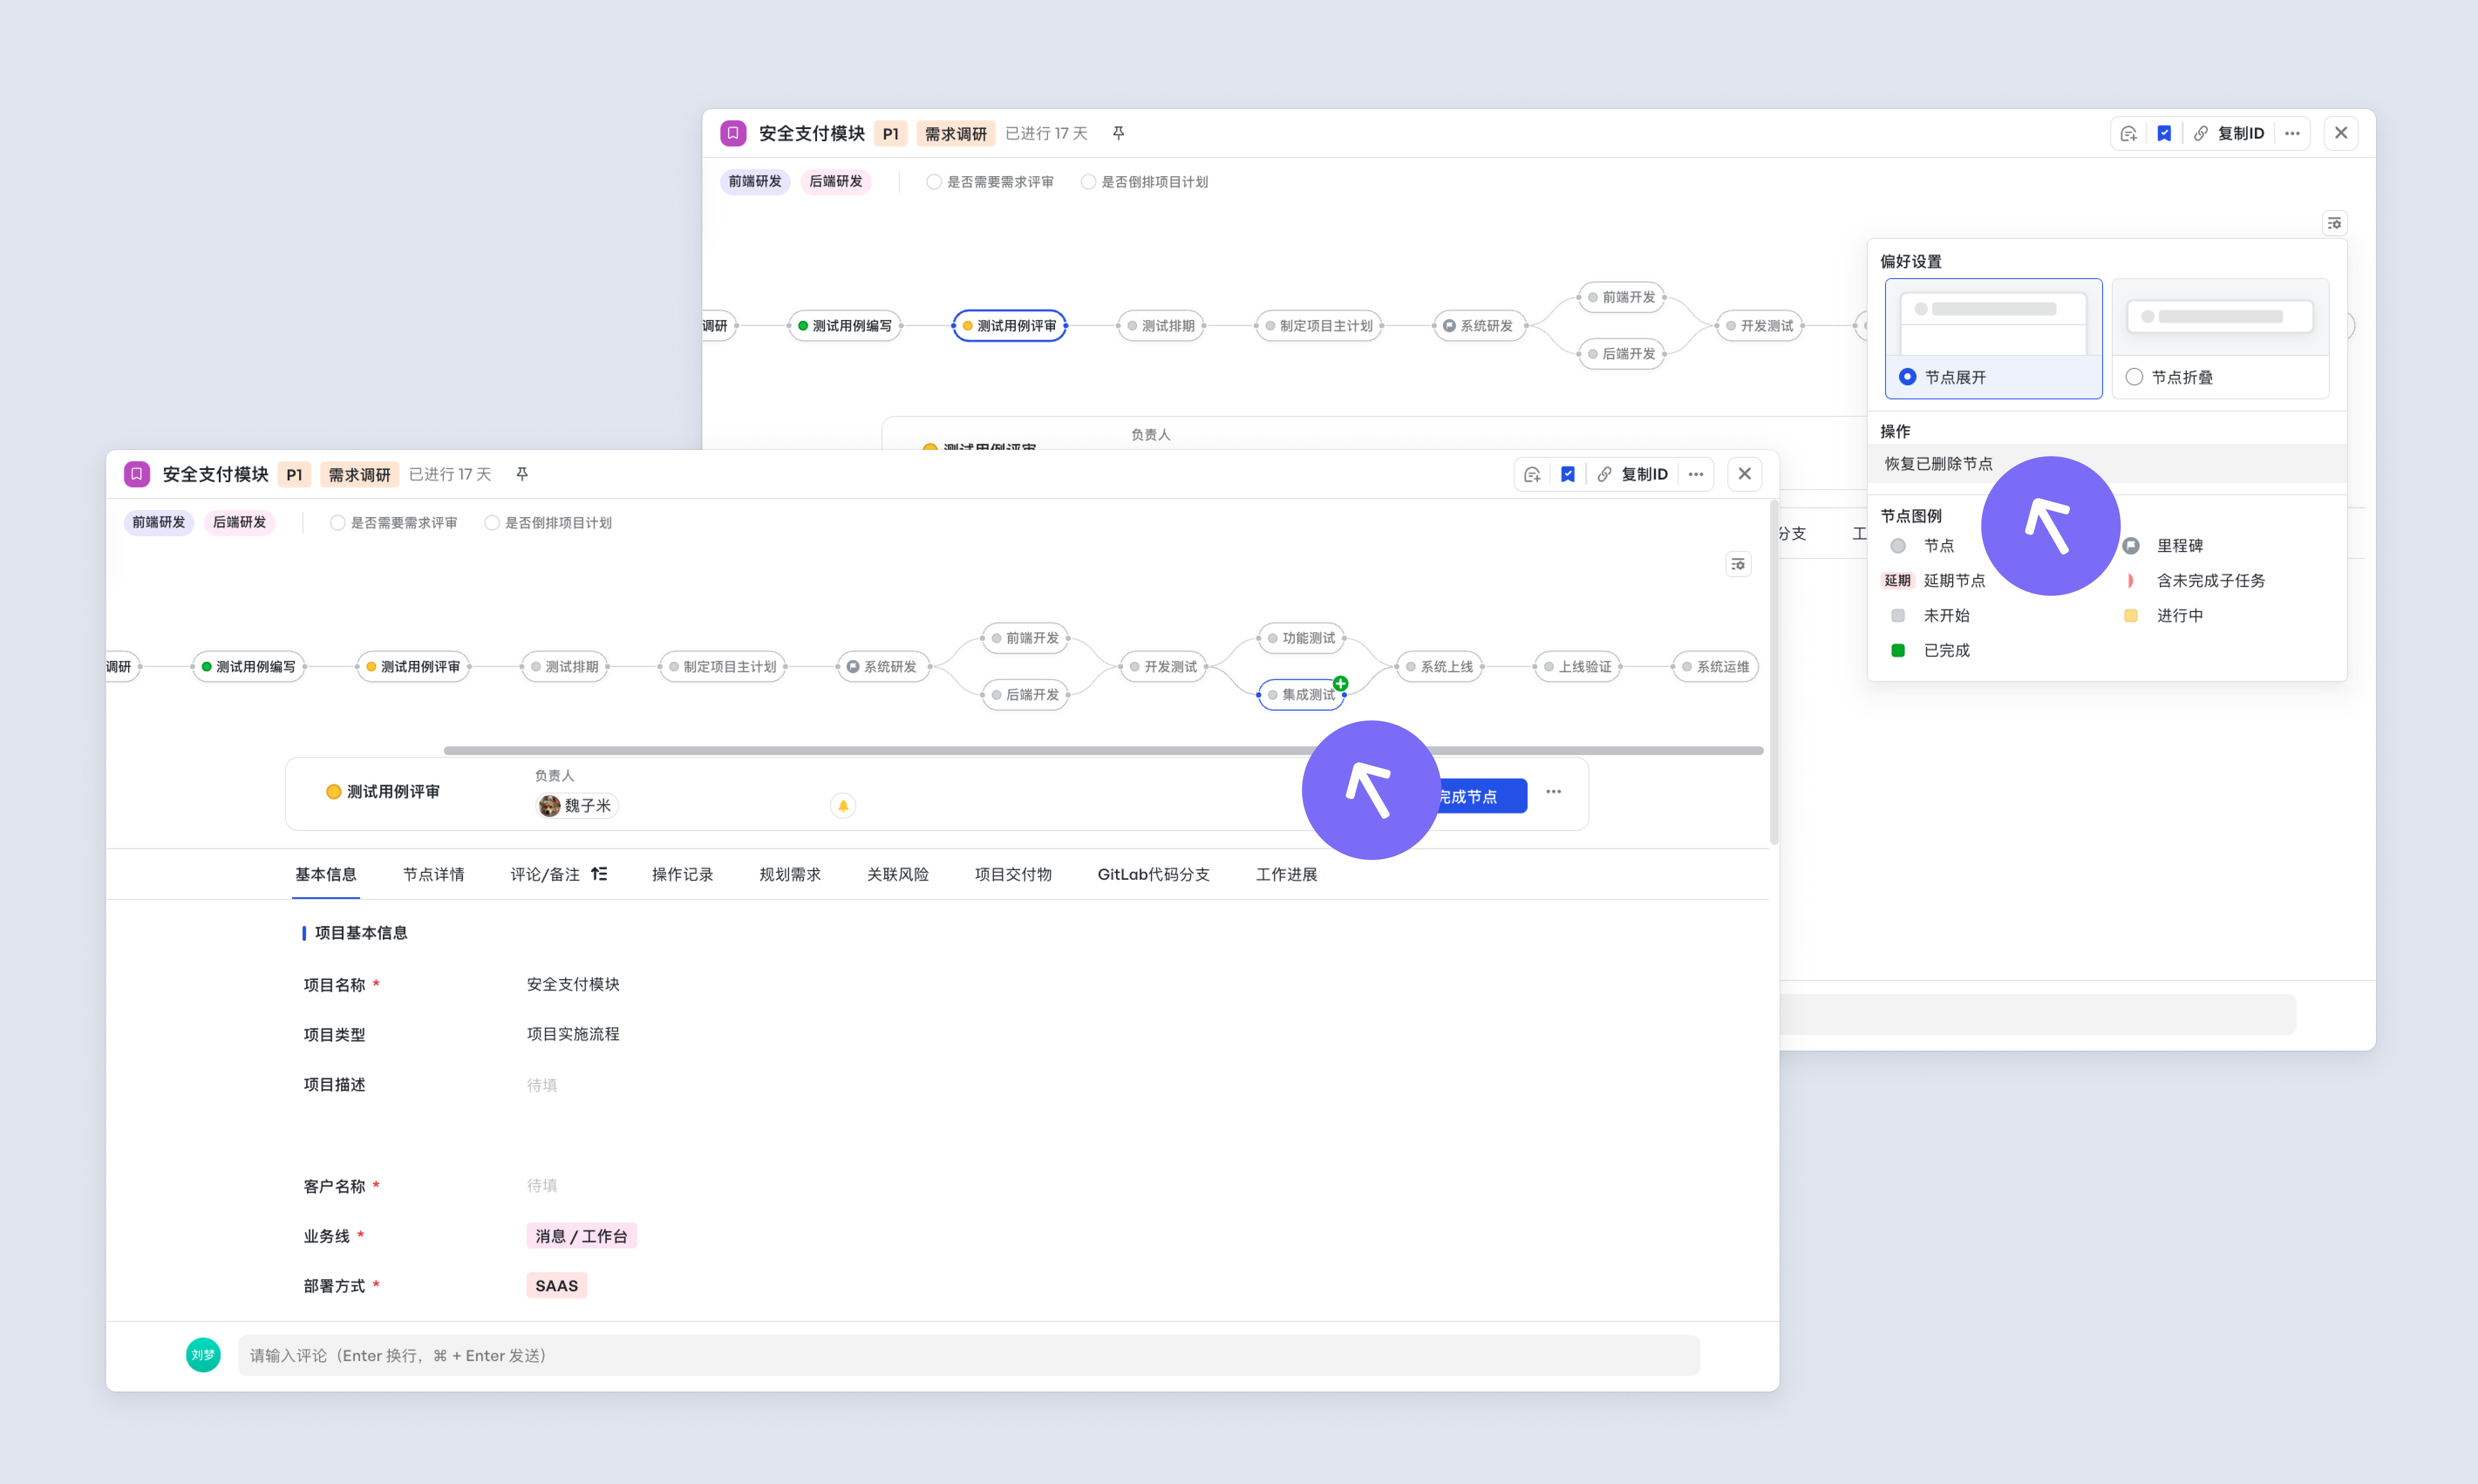2478x1484 pixels.
Task: Click the 魏子米 owner chip
Action: tap(577, 805)
